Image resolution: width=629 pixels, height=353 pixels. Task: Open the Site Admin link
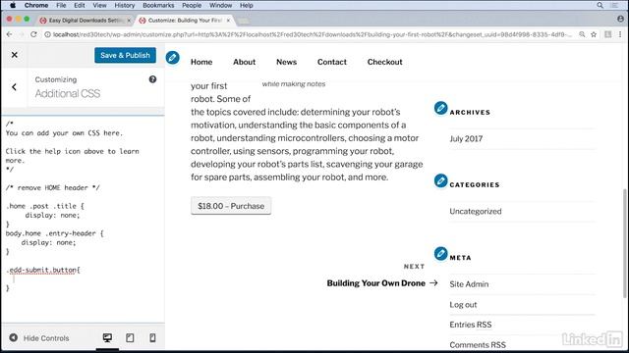469,284
